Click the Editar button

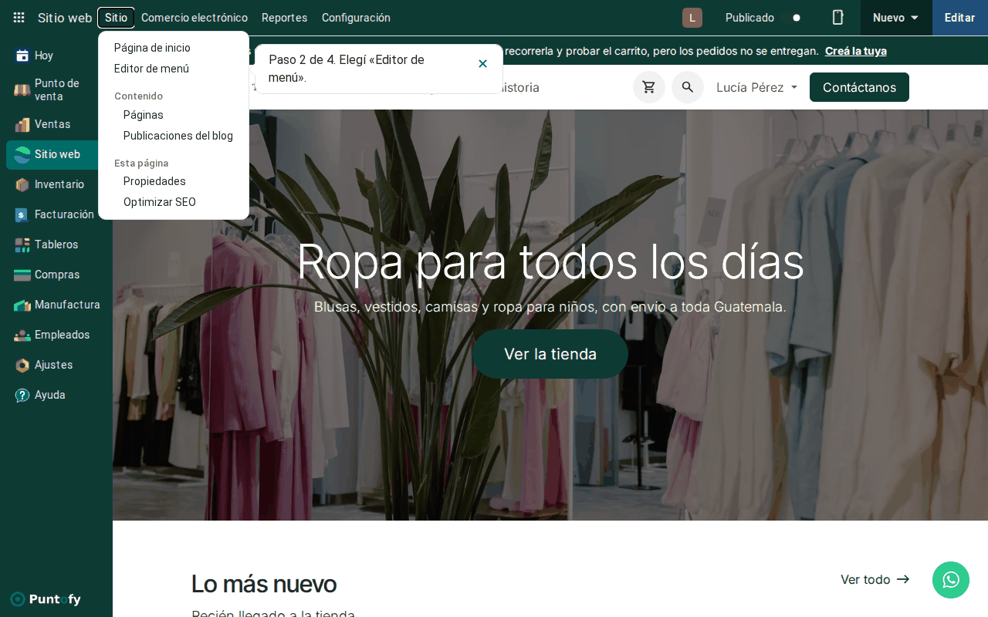coord(960,18)
